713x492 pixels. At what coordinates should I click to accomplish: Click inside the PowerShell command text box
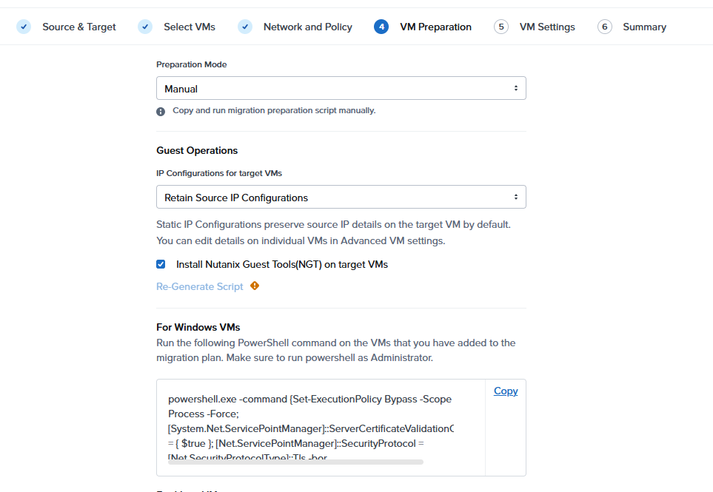[311, 422]
